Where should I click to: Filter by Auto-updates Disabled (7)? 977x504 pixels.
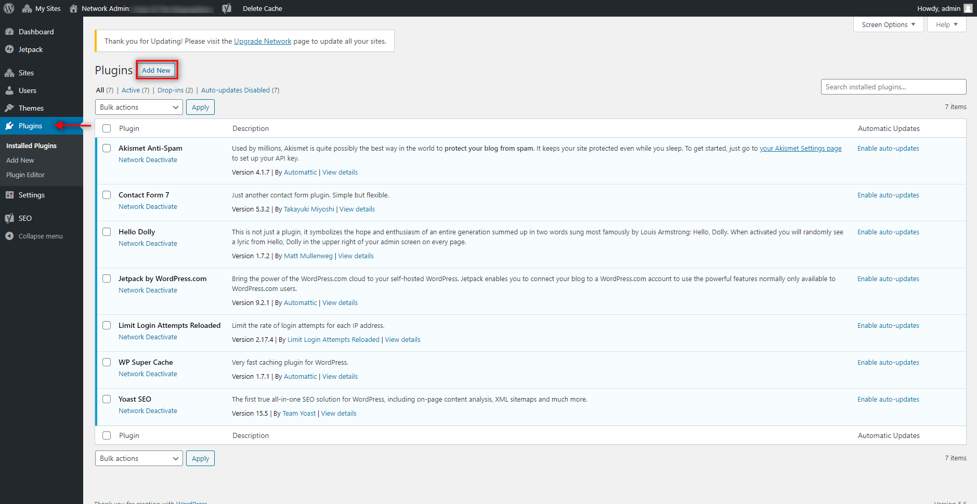click(240, 90)
